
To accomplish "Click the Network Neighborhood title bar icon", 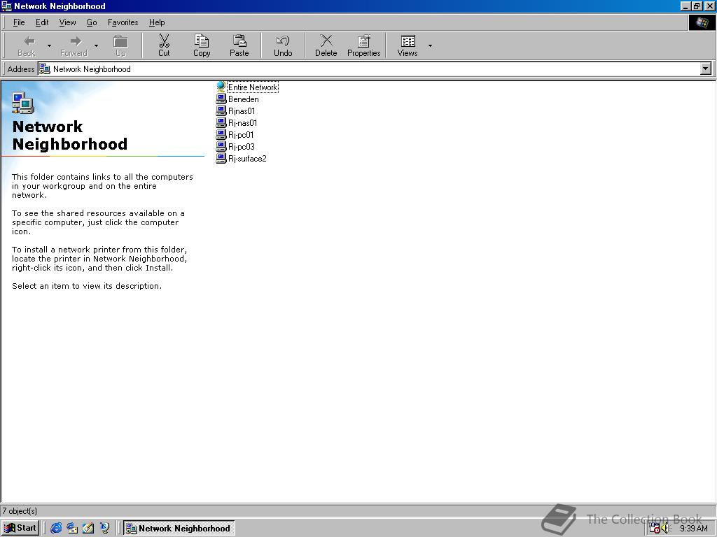I will pos(6,6).
